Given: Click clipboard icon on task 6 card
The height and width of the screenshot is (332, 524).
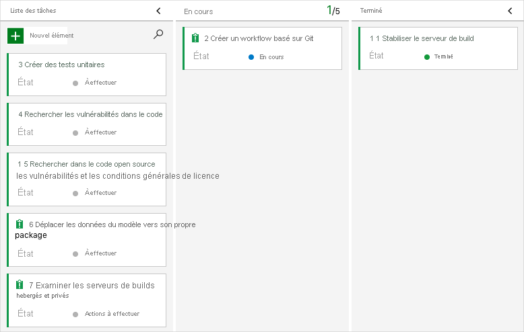Looking at the screenshot, I should point(20,224).
